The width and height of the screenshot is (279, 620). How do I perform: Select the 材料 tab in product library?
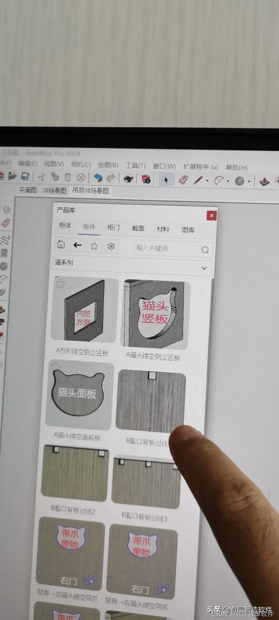(x=163, y=229)
